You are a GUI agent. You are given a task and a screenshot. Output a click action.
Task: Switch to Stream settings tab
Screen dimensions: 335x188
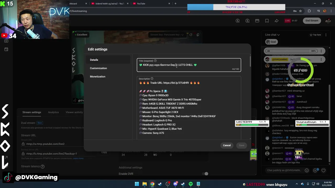(x=32, y=112)
